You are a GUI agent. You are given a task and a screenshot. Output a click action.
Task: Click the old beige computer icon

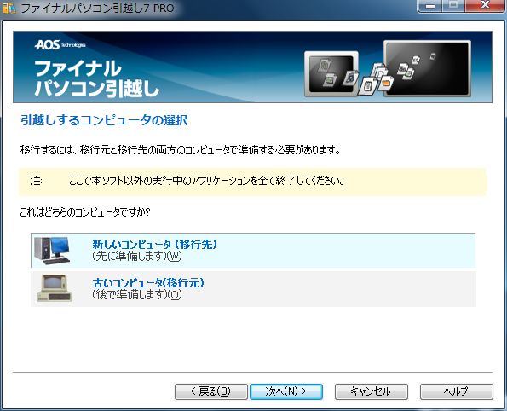point(55,288)
